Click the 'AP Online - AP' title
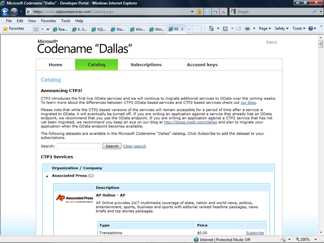324x243 pixels. tap(110, 195)
